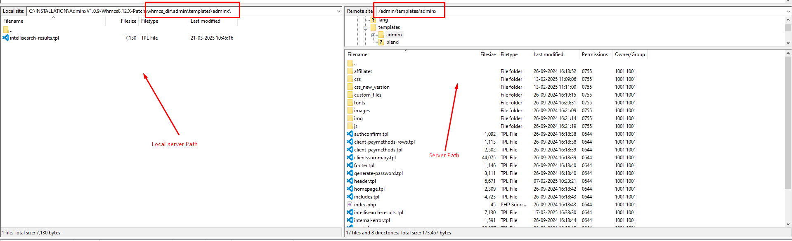Click the custom_files folder icon
Image resolution: width=792 pixels, height=241 pixels.
coord(350,95)
